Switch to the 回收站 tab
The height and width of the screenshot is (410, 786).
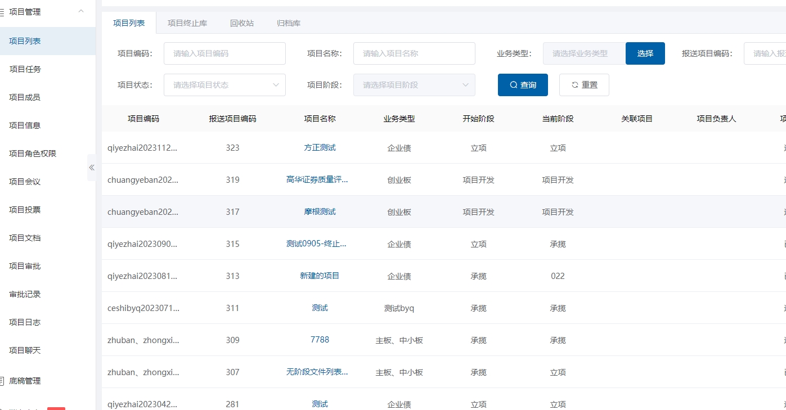242,23
